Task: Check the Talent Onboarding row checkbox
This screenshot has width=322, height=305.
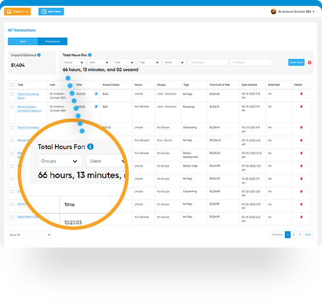Action: click(x=12, y=128)
